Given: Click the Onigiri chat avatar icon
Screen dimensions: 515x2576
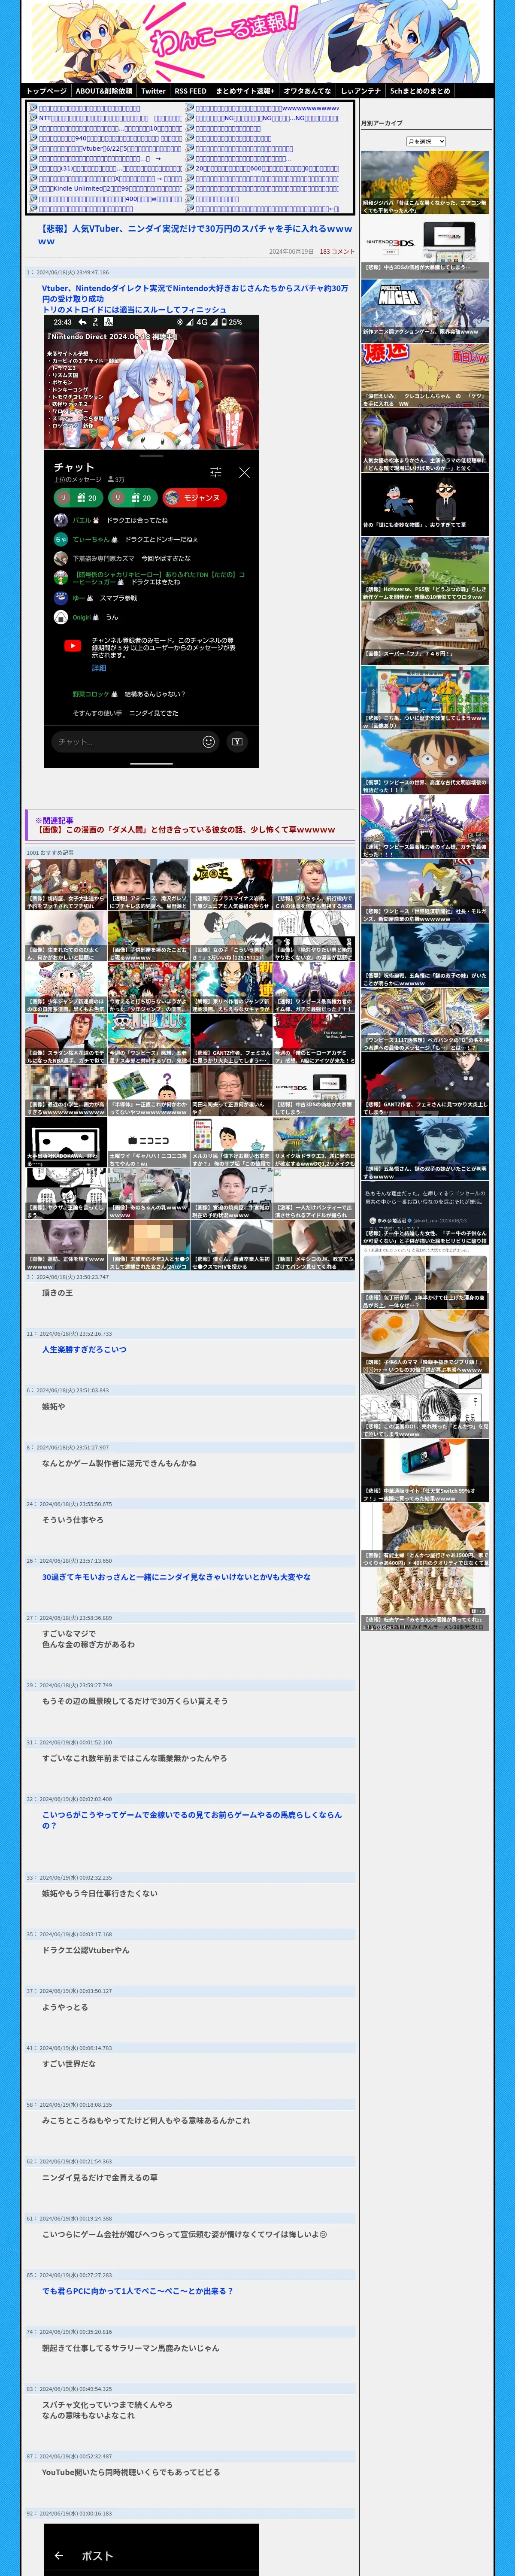Looking at the screenshot, I should (x=60, y=617).
